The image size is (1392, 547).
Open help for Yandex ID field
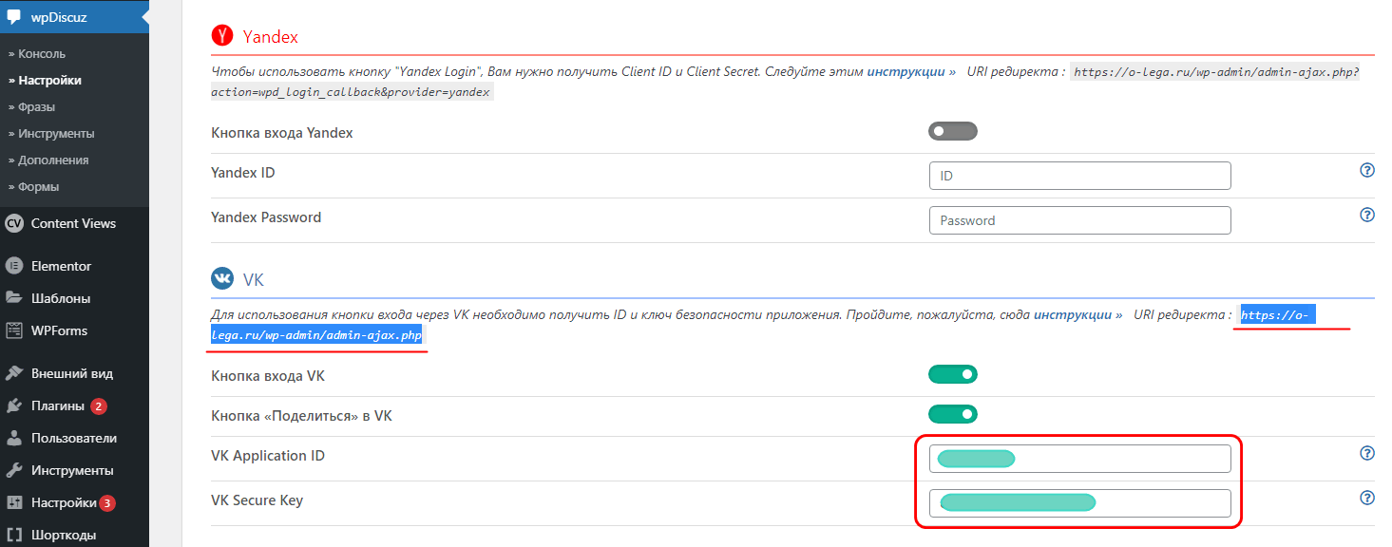pos(1367,171)
